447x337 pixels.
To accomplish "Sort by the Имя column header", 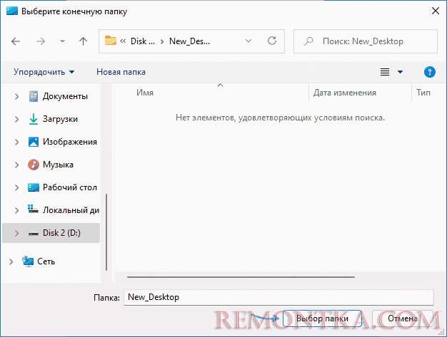I will pyautogui.click(x=145, y=93).
